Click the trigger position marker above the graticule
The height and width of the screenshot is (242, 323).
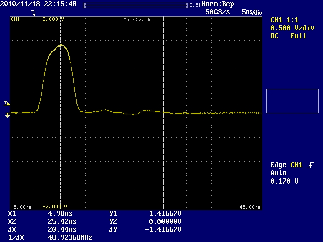pos(35,12)
